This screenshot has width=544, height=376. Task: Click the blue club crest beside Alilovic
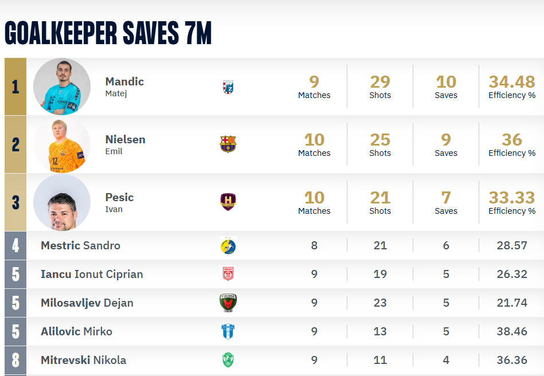click(x=228, y=331)
